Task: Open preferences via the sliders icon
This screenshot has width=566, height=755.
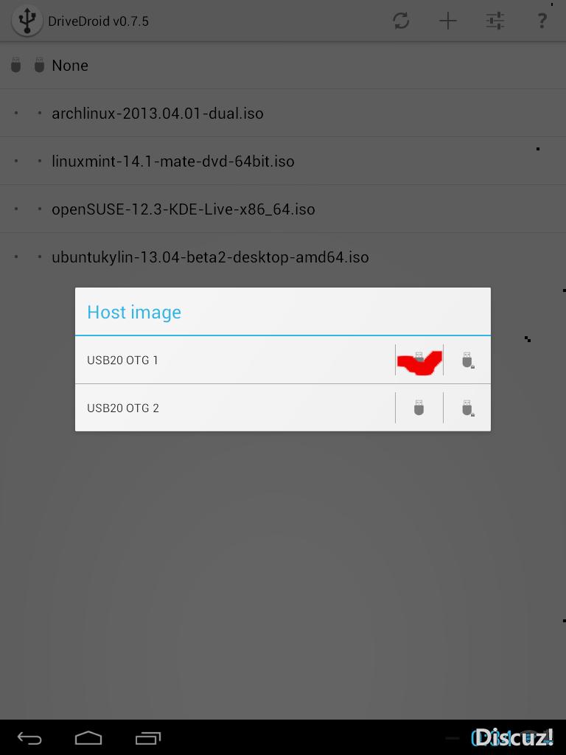Action: (495, 21)
